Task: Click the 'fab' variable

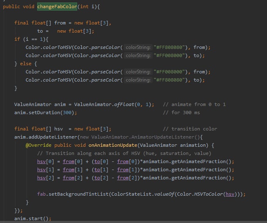Action: pyautogui.click(x=41, y=194)
